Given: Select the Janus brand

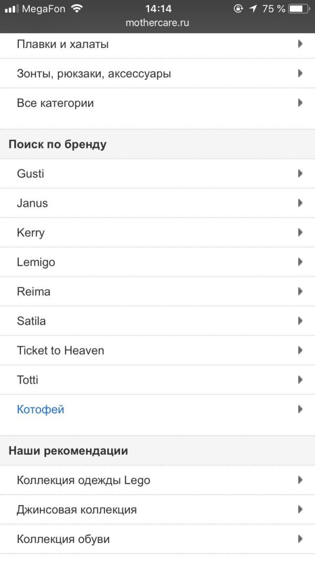Looking at the screenshot, I should pos(33,203).
